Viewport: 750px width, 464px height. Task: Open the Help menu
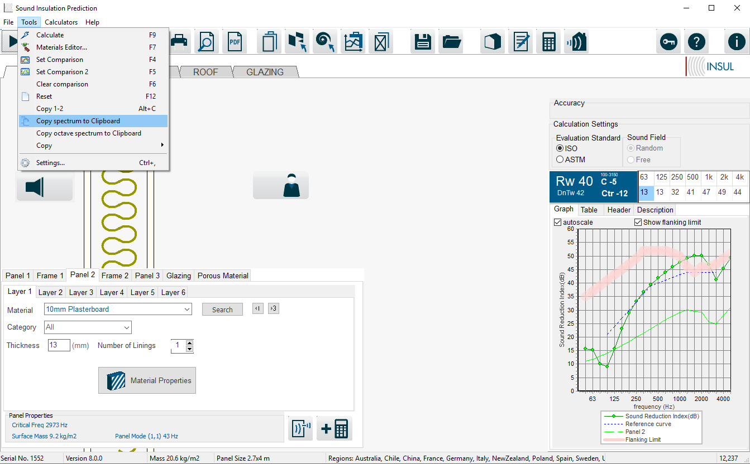[x=93, y=22]
